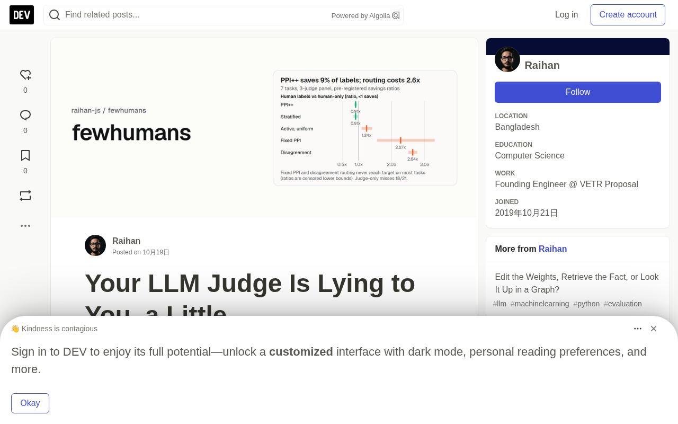Select the #llm tag

click(x=499, y=304)
